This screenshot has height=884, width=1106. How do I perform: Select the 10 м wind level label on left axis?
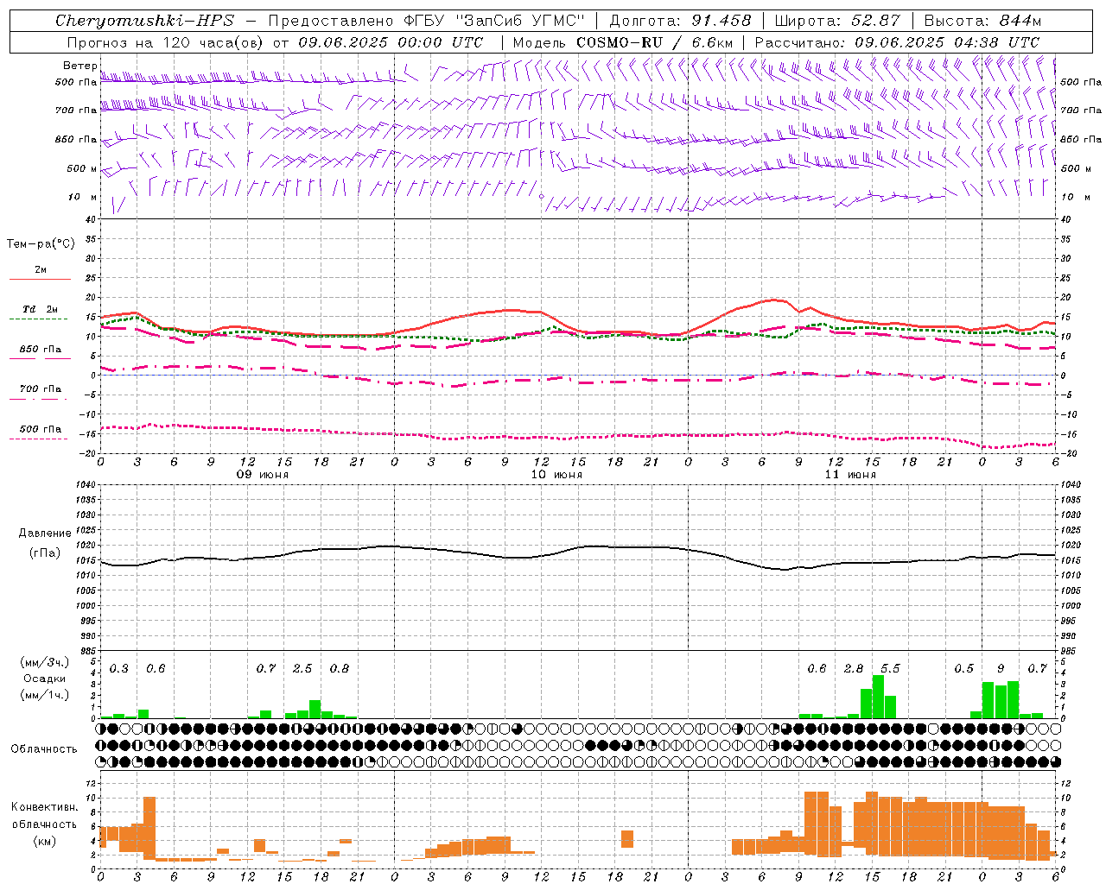[82, 197]
